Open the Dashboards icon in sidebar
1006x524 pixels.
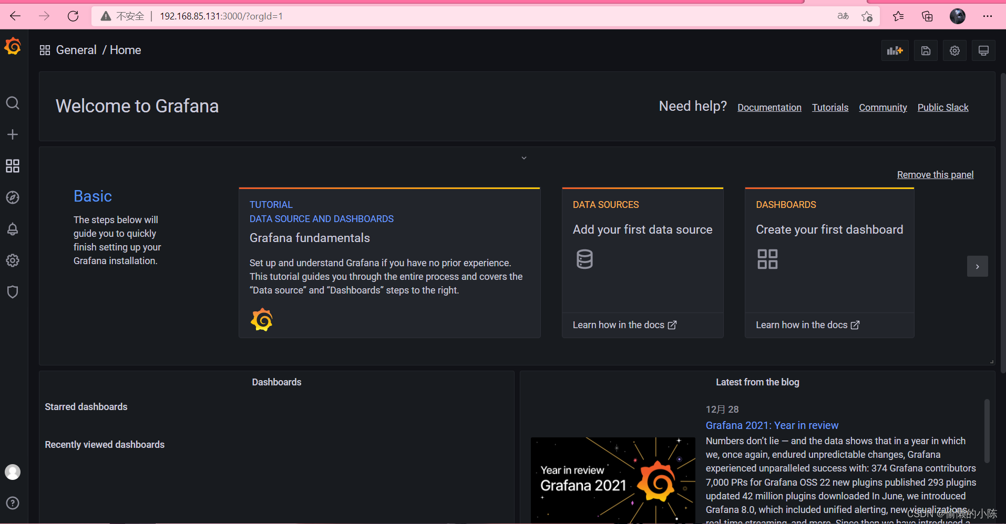13,166
